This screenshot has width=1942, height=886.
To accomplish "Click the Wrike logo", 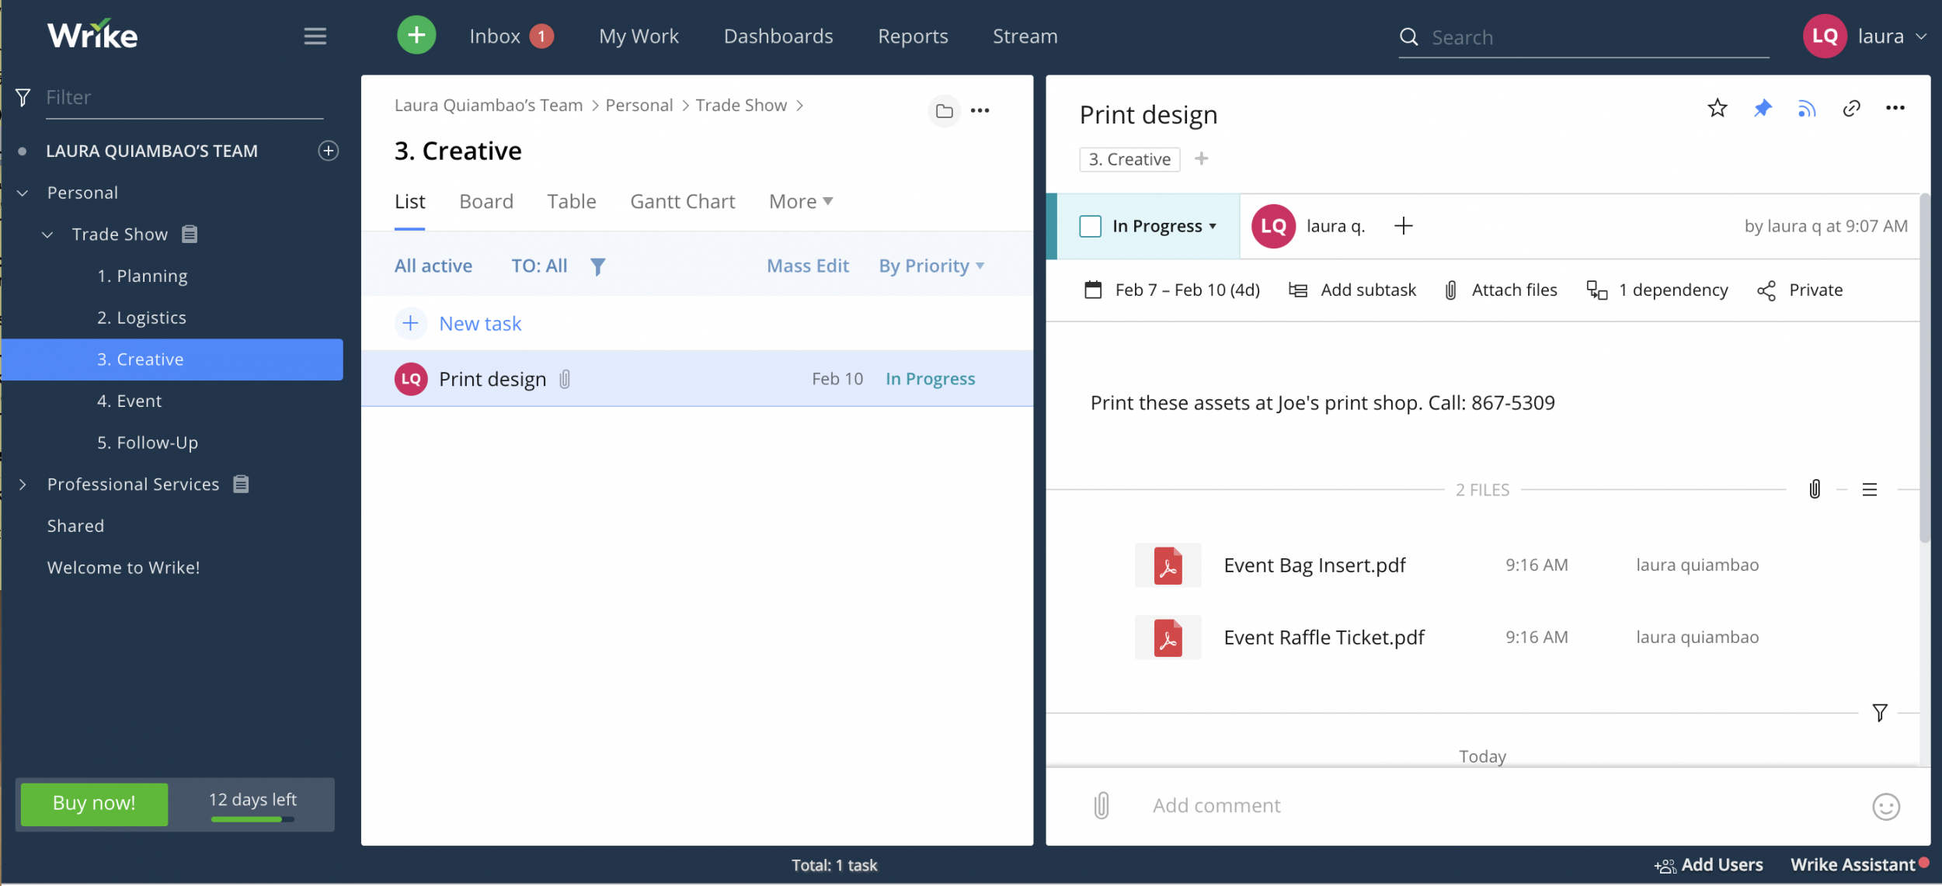I will pyautogui.click(x=92, y=35).
